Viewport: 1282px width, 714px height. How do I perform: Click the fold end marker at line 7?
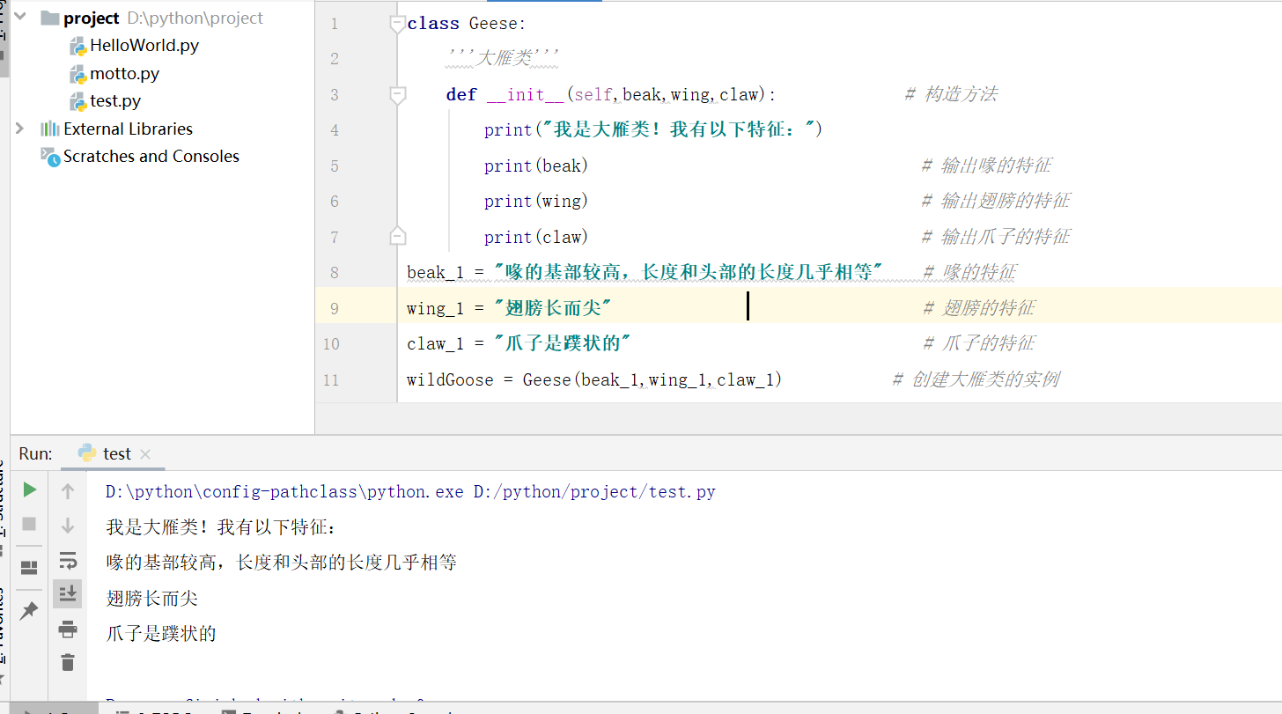397,236
